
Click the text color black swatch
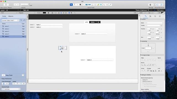pyautogui.click(x=44, y=13)
